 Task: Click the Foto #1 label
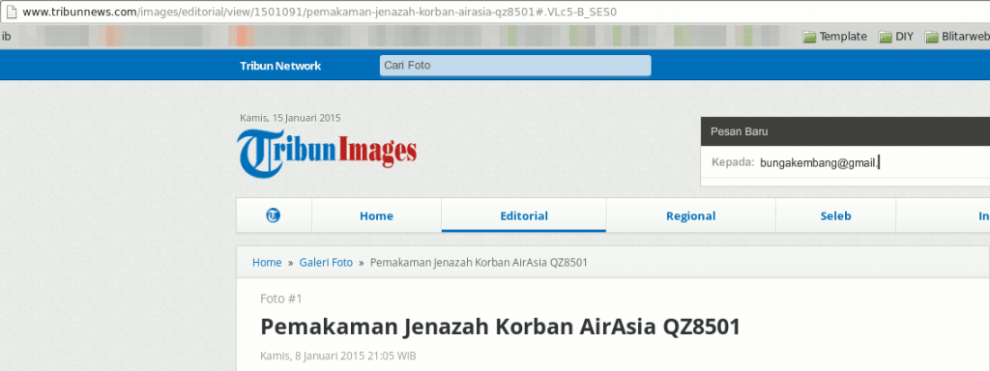tap(281, 299)
